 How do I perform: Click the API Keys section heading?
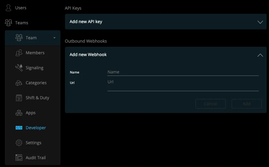pos(73,8)
